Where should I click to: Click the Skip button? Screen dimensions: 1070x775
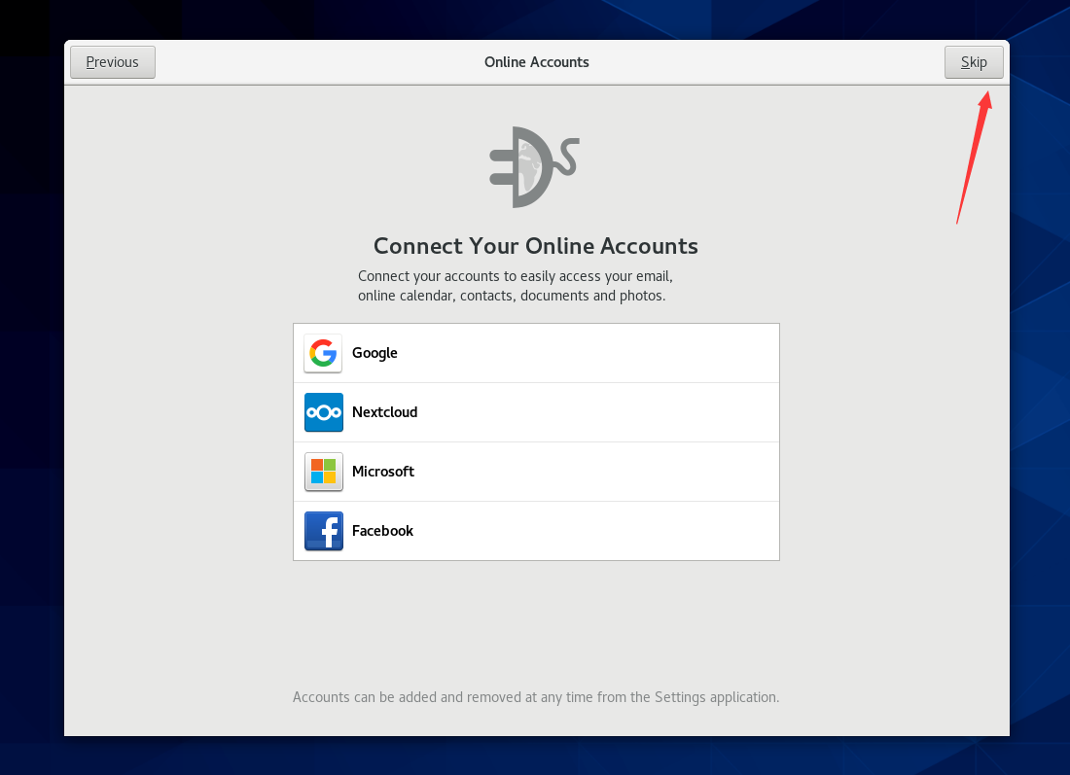pos(974,62)
